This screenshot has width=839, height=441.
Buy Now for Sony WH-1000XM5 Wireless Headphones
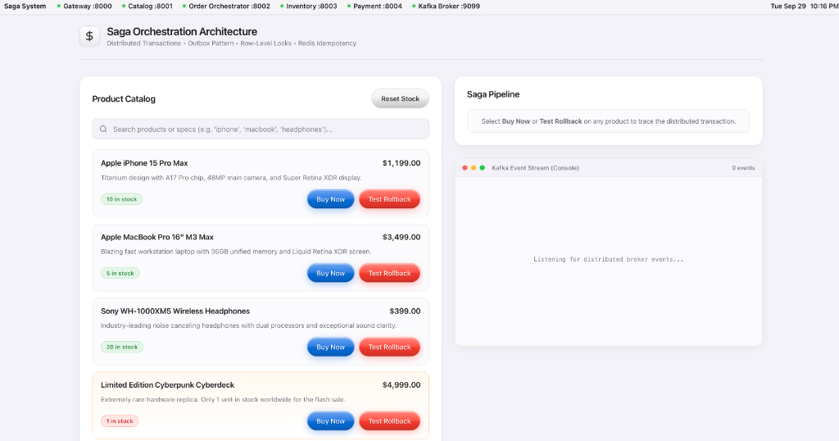coord(331,347)
